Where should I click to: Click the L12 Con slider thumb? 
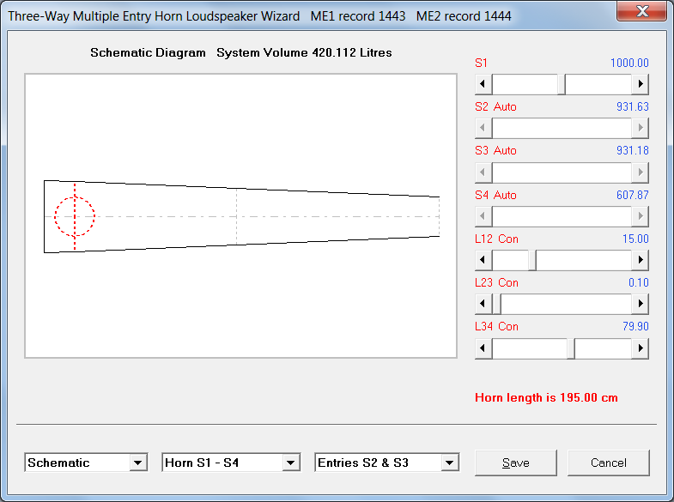coord(532,260)
